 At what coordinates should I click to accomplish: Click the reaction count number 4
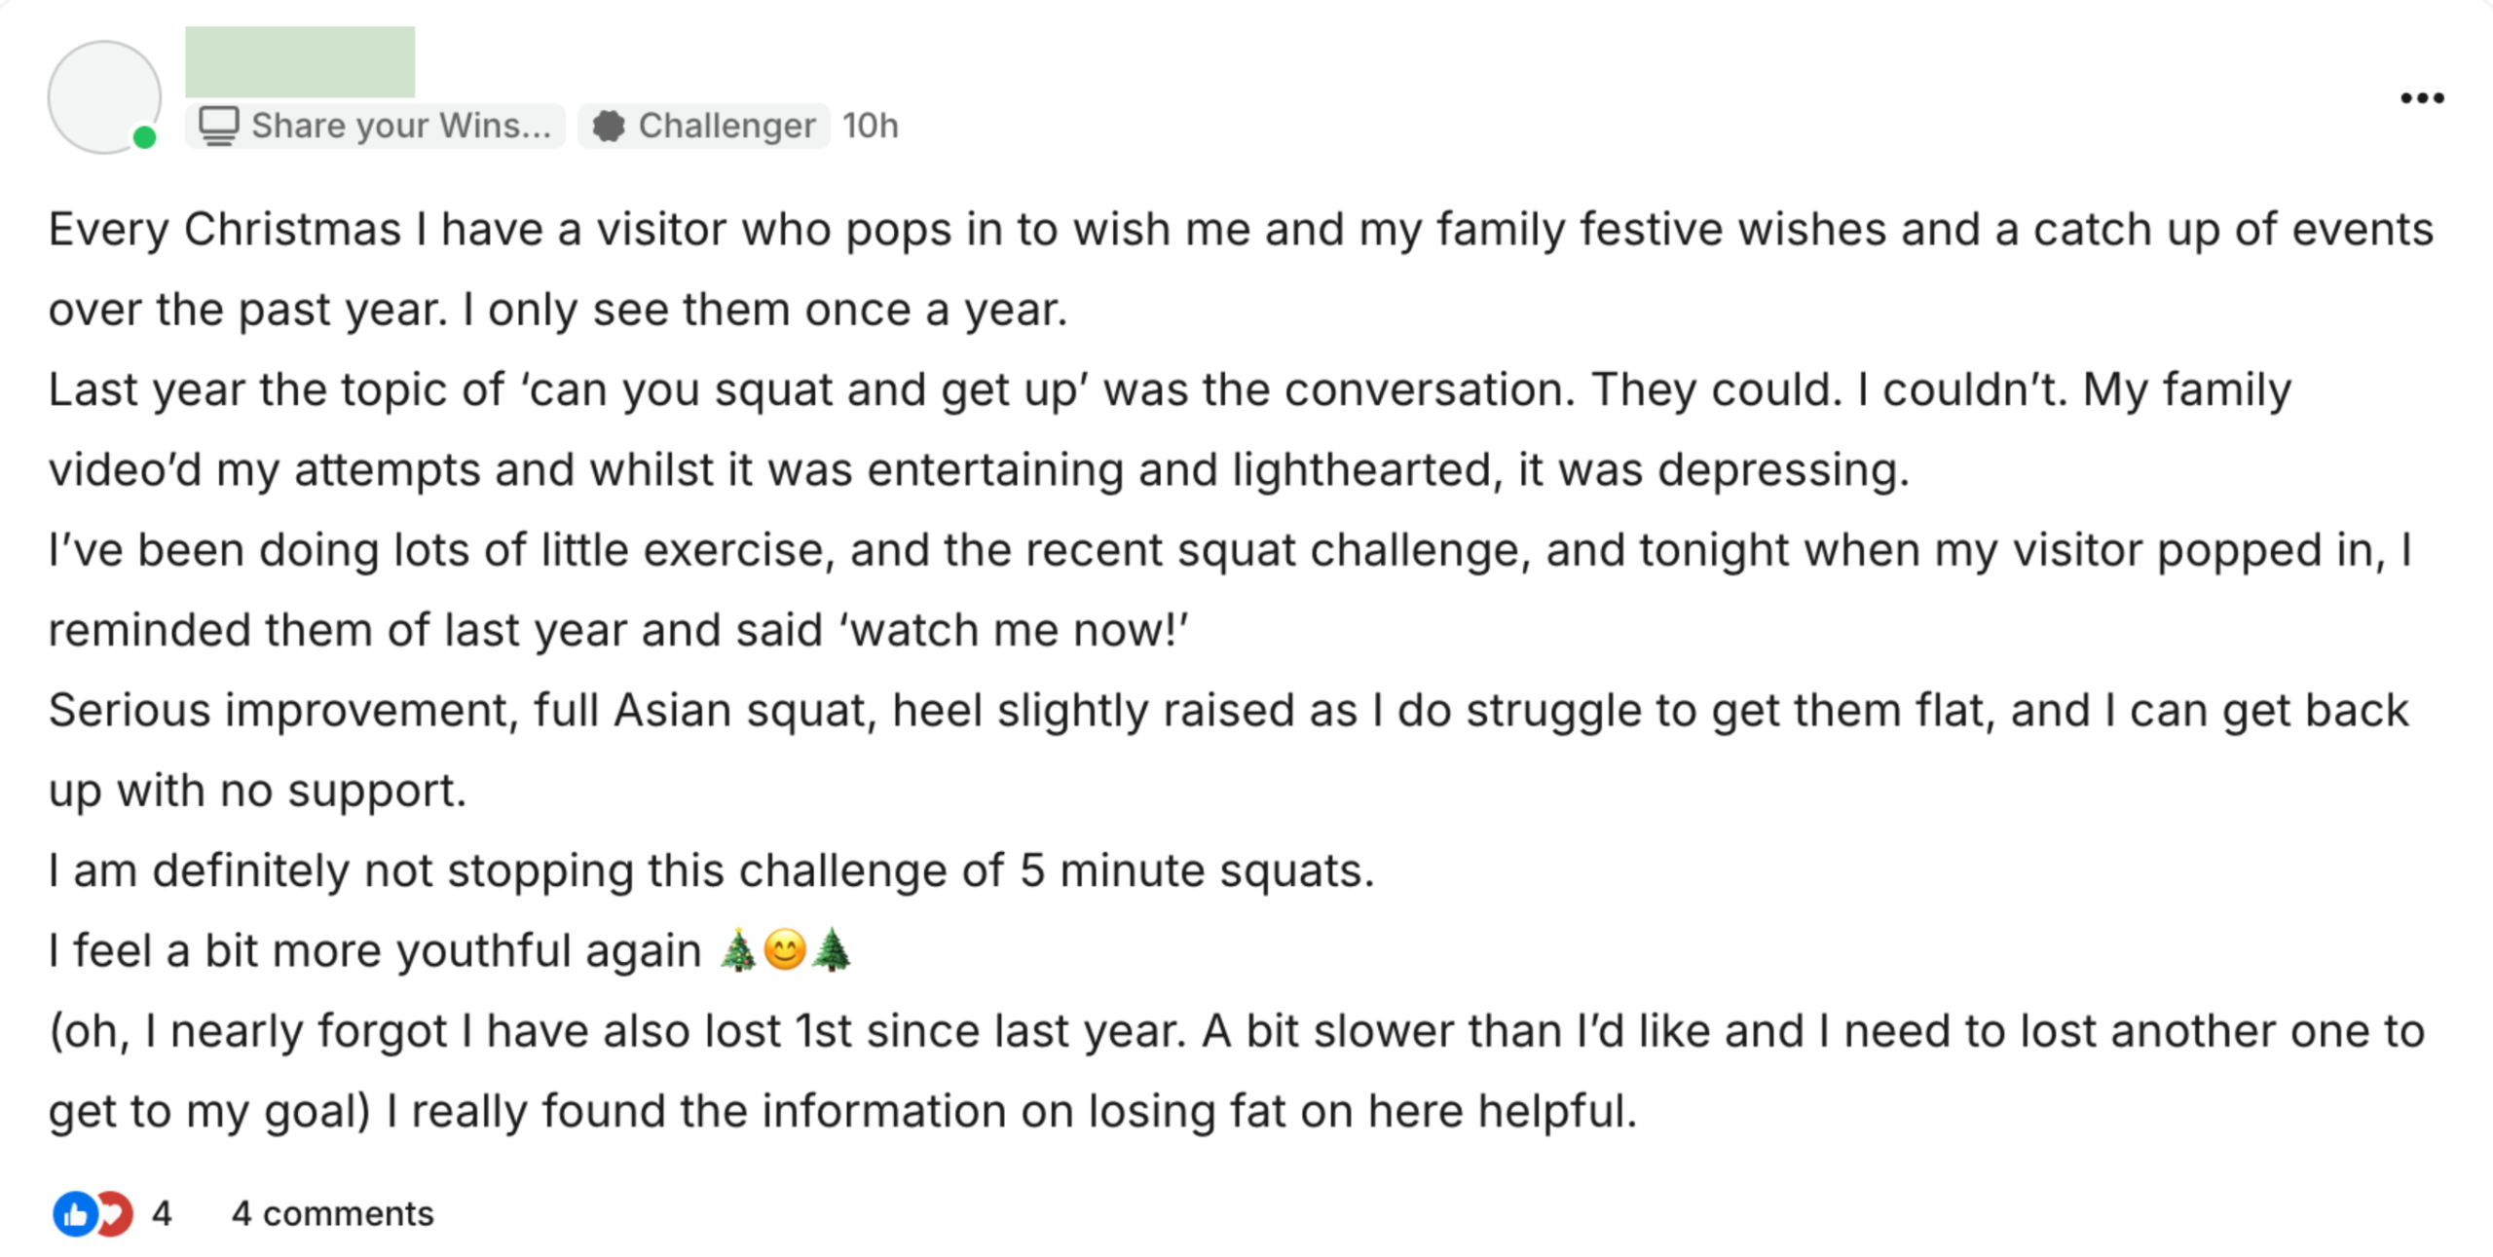(162, 1214)
